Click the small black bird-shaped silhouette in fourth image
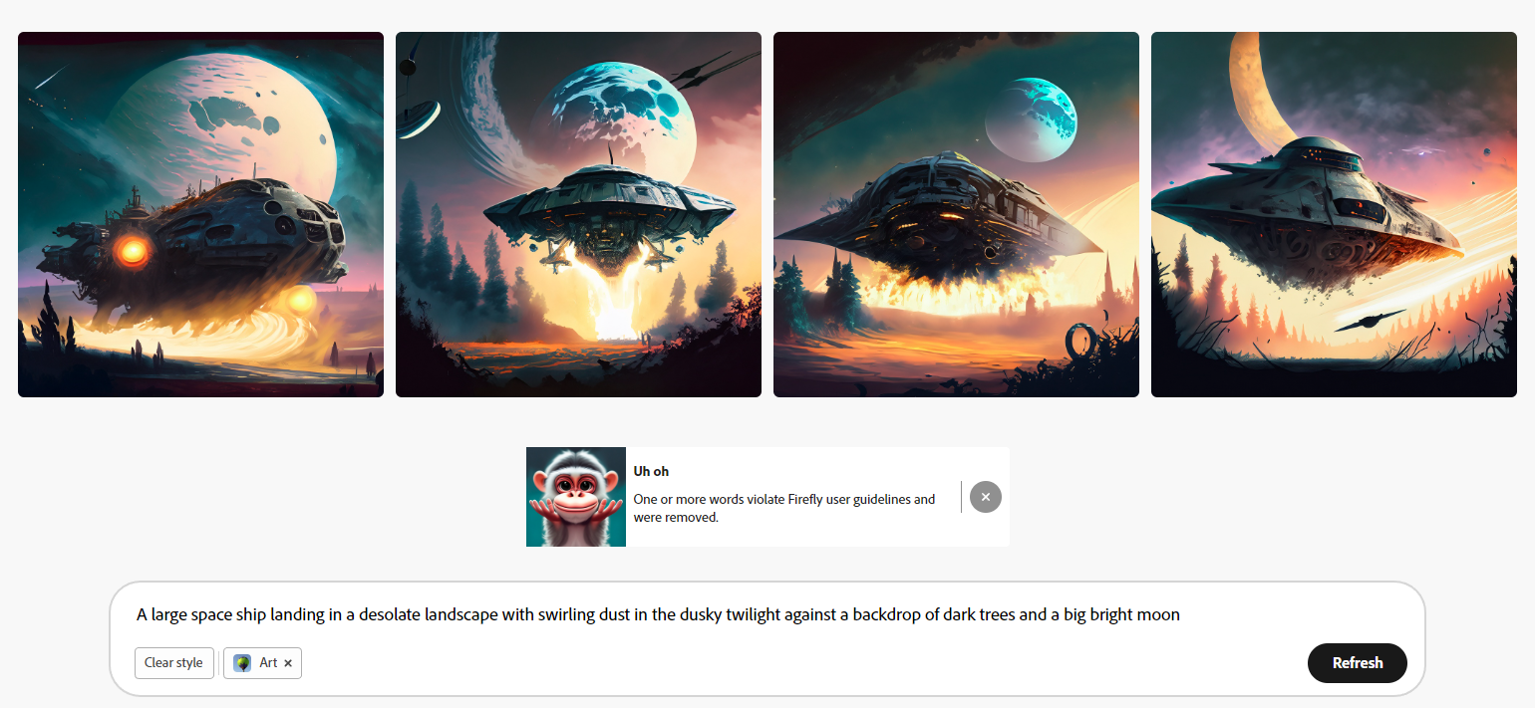Screen dimensions: 1535x708 pos(1371,321)
